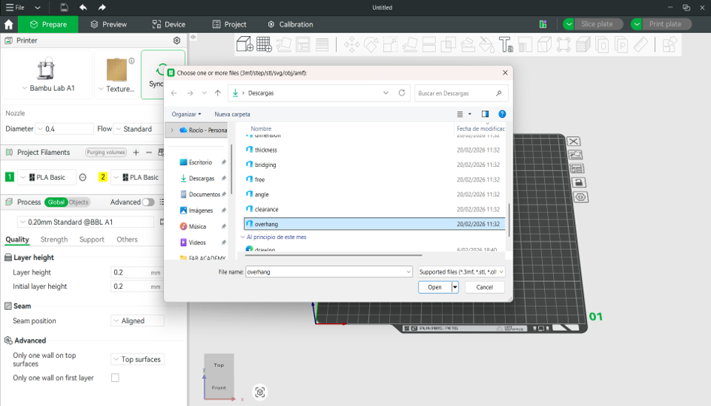Refresh the Descargas folder listing
The image size is (711, 406).
coord(402,92)
